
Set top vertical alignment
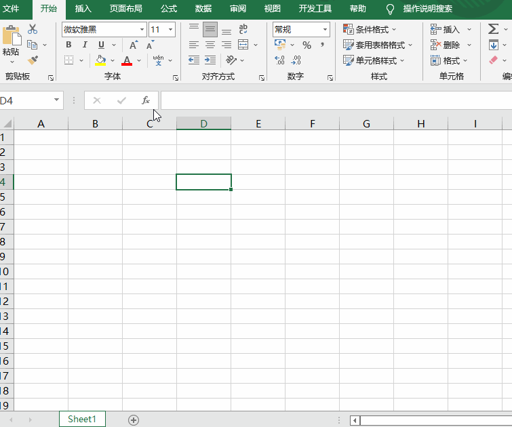[194, 29]
